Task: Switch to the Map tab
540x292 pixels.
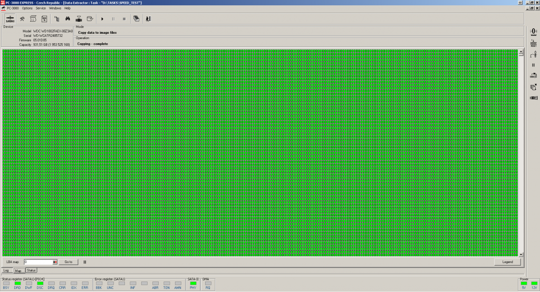Action: 18,270
